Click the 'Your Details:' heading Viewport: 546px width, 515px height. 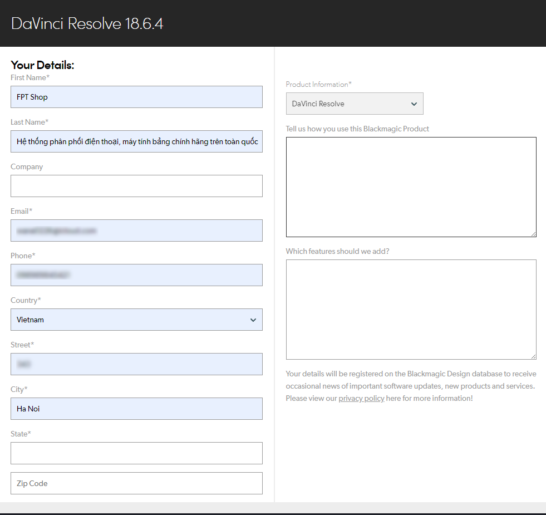click(42, 65)
